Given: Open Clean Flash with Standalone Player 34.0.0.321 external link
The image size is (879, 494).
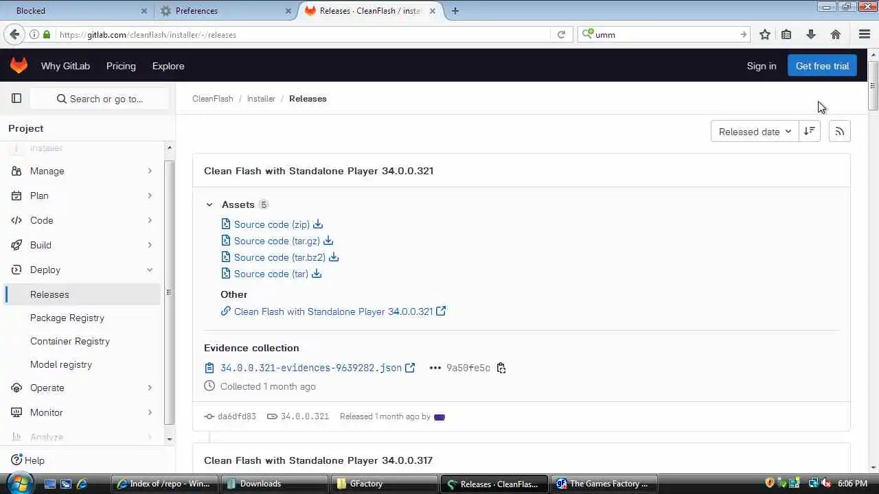Looking at the screenshot, I should click(333, 311).
